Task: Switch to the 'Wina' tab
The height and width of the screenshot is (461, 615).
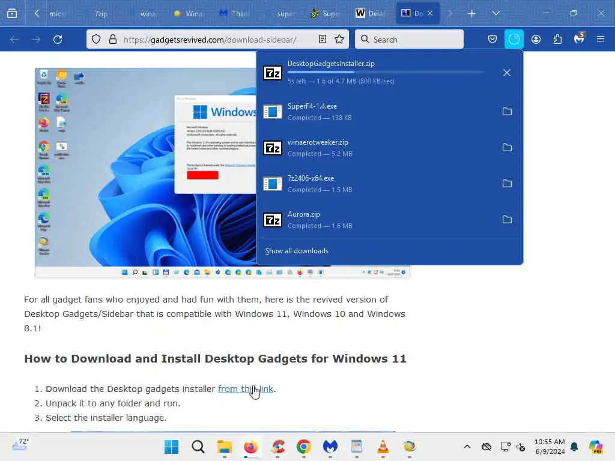Action: (x=189, y=13)
